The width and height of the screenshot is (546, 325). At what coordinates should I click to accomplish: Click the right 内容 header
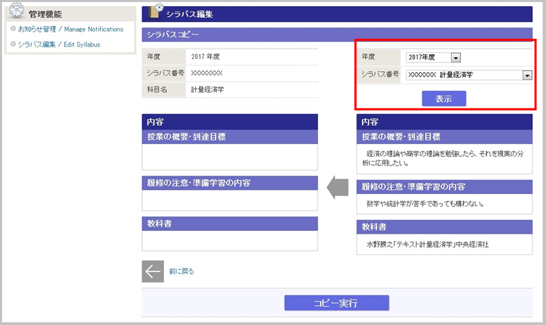tap(444, 122)
